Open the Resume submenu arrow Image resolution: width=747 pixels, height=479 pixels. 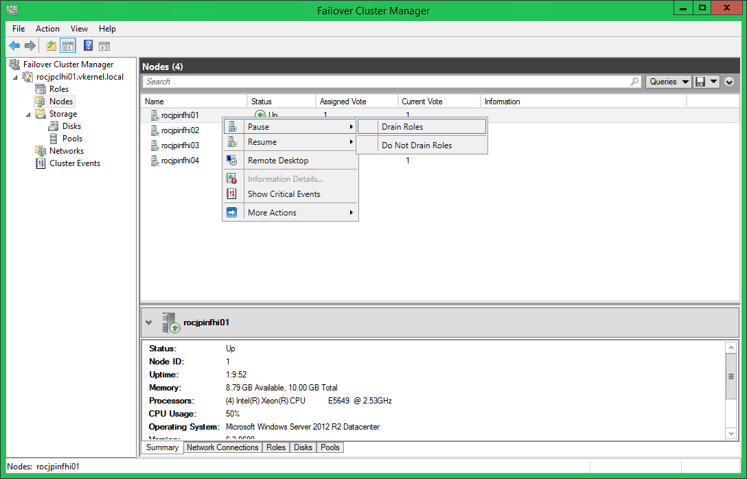(x=351, y=142)
